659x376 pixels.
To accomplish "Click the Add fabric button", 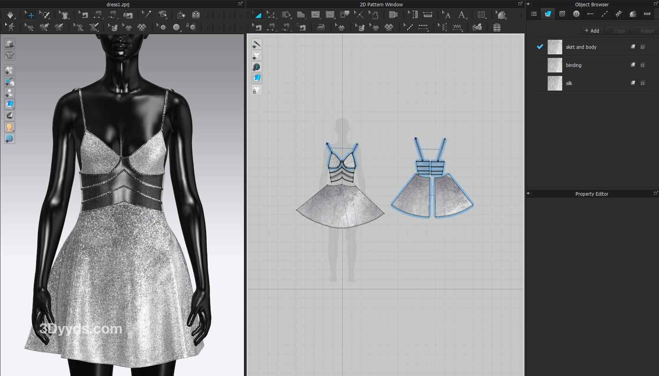I will click(592, 31).
